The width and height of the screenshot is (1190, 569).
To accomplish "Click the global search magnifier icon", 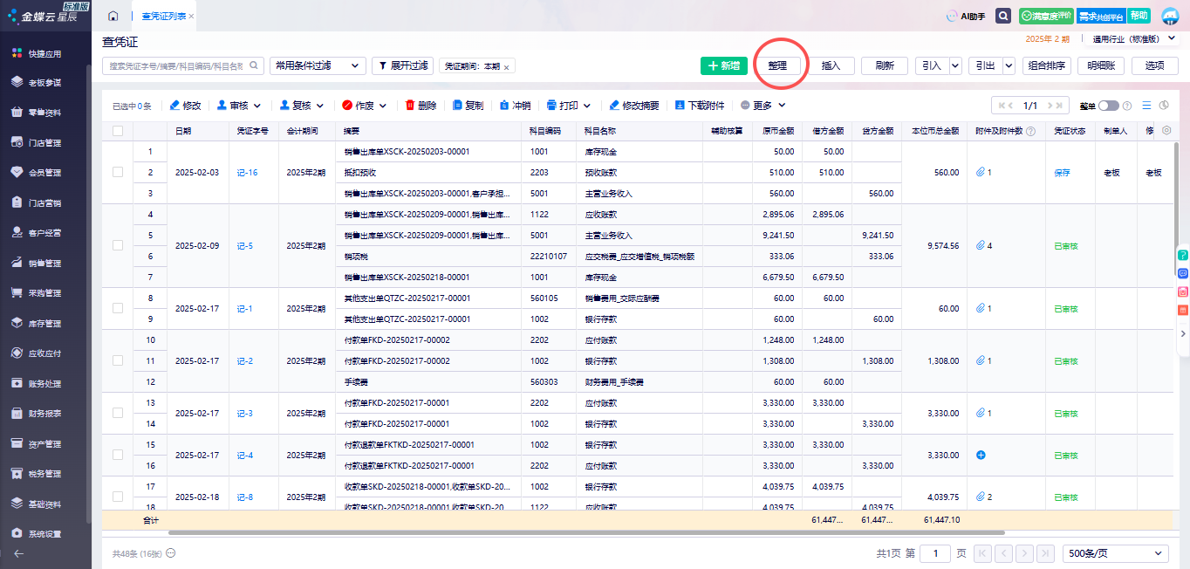I will [x=1003, y=16].
